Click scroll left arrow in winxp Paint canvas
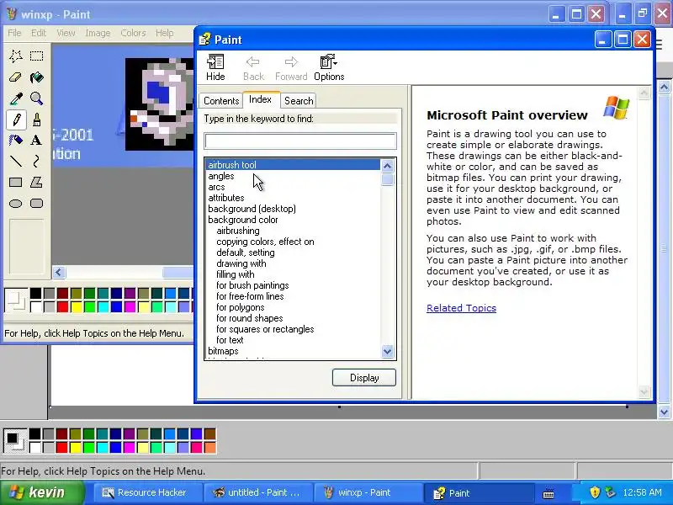The width and height of the screenshot is (673, 505). 59,272
